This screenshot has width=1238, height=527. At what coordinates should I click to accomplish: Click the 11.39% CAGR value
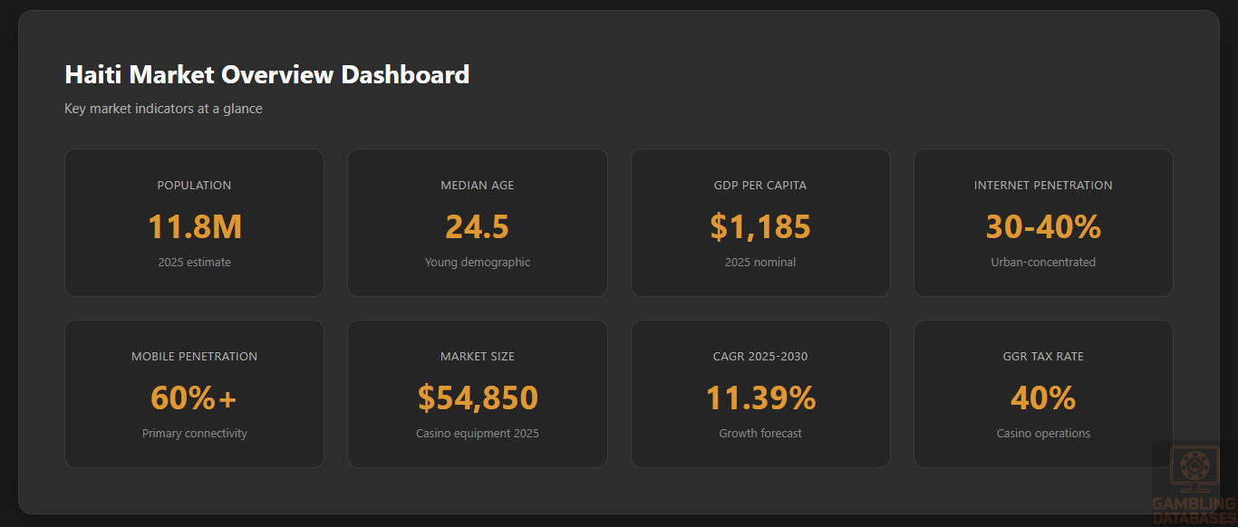pos(760,398)
